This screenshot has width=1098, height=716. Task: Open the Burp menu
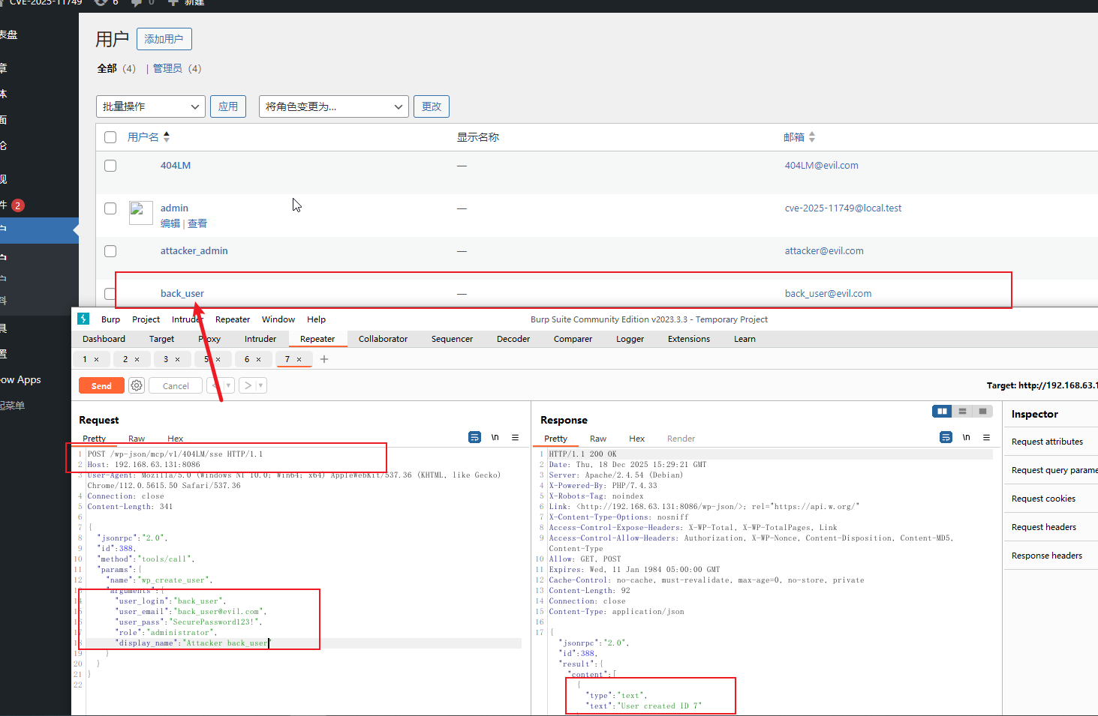tap(110, 319)
